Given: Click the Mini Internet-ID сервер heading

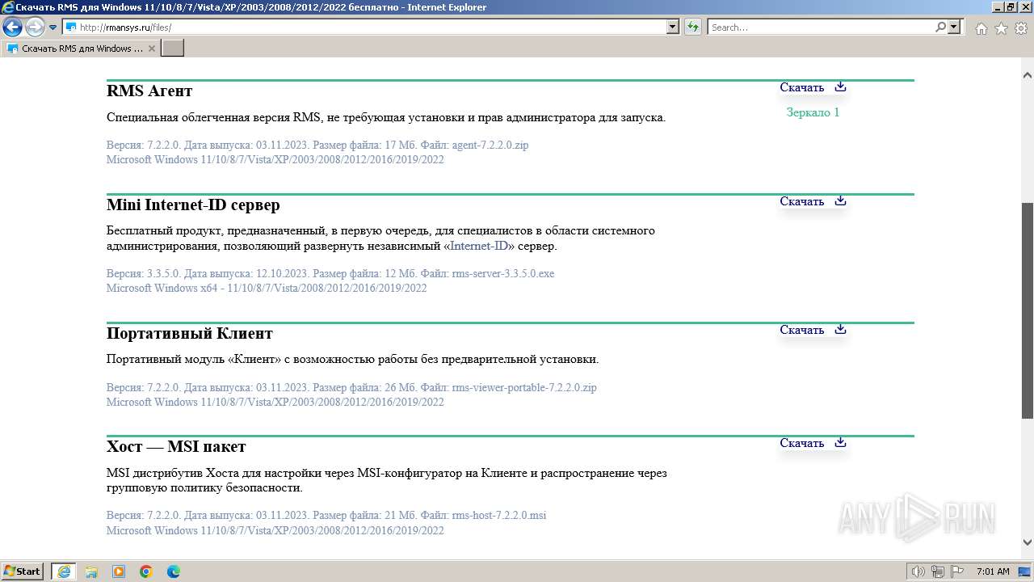Looking at the screenshot, I should point(193,205).
